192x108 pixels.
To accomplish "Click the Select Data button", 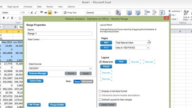I will (x=35, y=81).
